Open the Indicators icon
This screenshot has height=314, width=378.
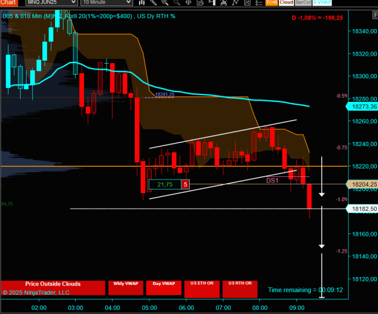tap(223, 2)
